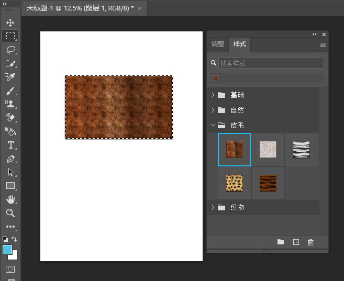This screenshot has height=281, width=344.
Task: Swap foreground and background colors
Action: tap(15, 239)
